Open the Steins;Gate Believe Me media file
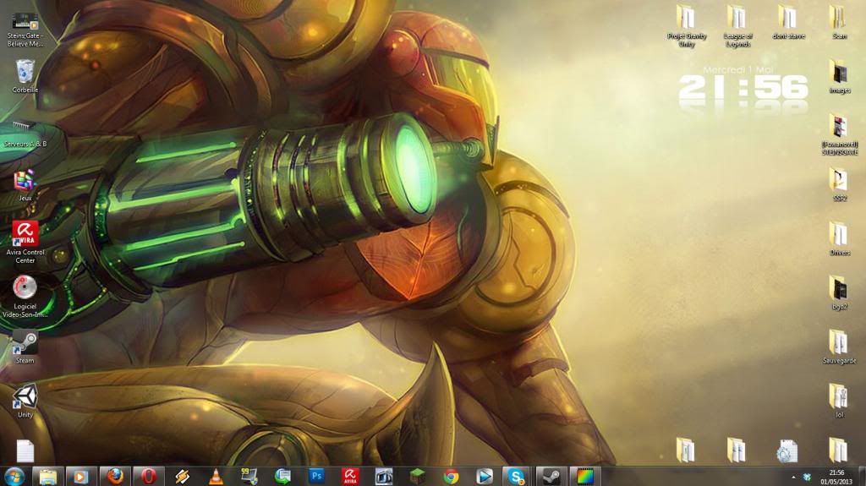 (25, 30)
